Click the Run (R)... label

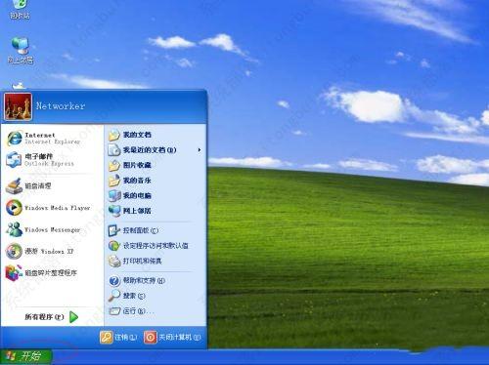click(138, 311)
